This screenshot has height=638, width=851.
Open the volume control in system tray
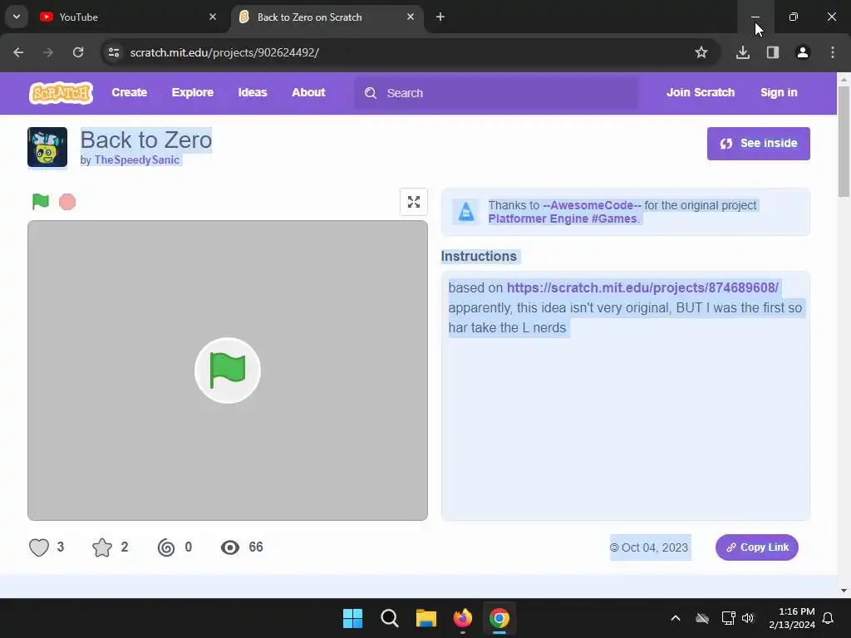(x=748, y=618)
